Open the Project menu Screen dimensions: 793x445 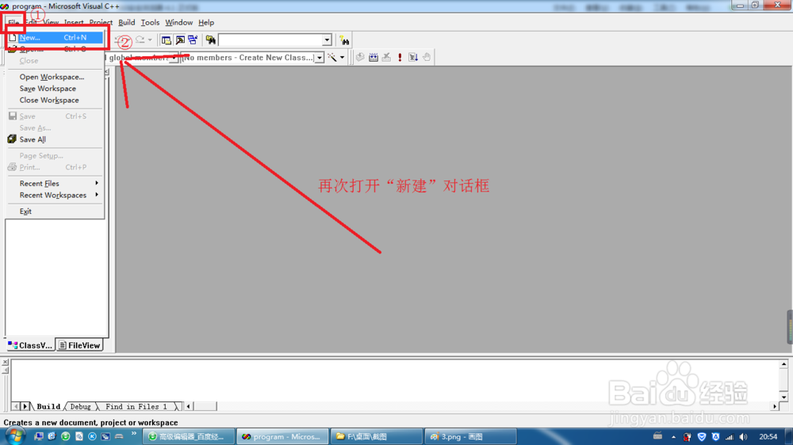pos(101,22)
